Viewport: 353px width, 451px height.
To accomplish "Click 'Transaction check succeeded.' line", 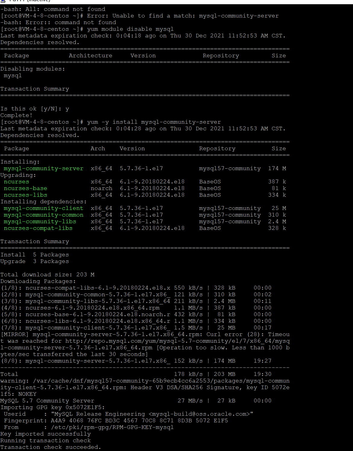I will (51, 447).
